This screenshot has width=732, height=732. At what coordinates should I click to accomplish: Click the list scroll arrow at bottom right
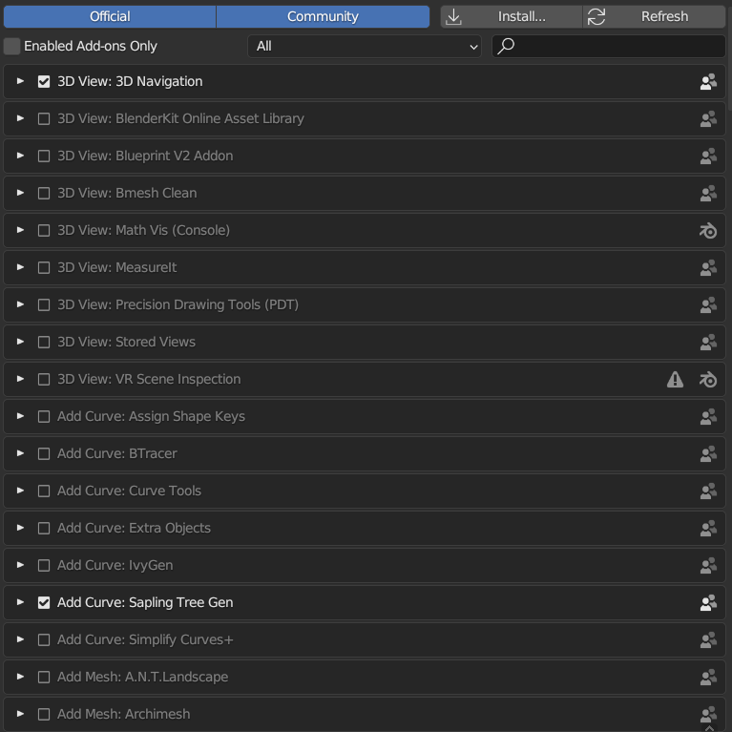[709, 727]
